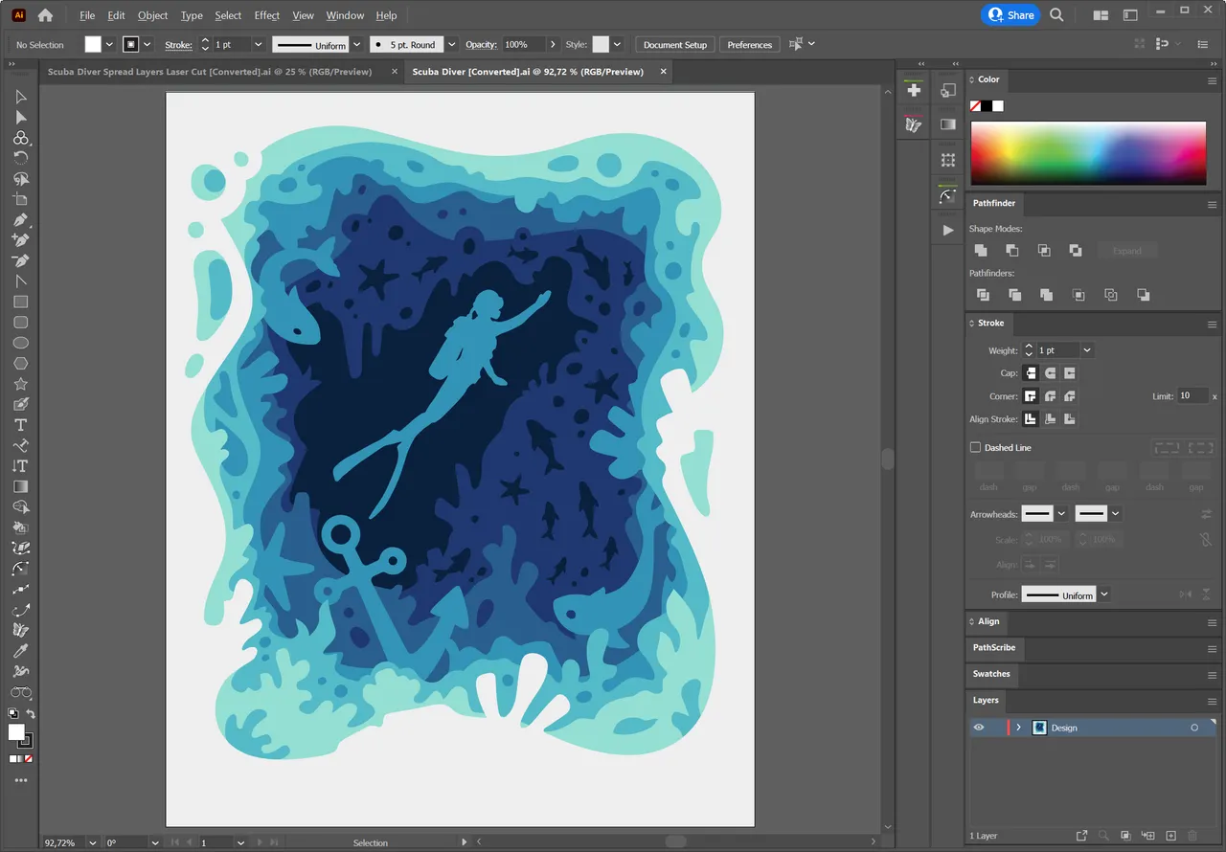This screenshot has width=1226, height=852.
Task: Select the Selection tool arrow
Action: [21, 97]
